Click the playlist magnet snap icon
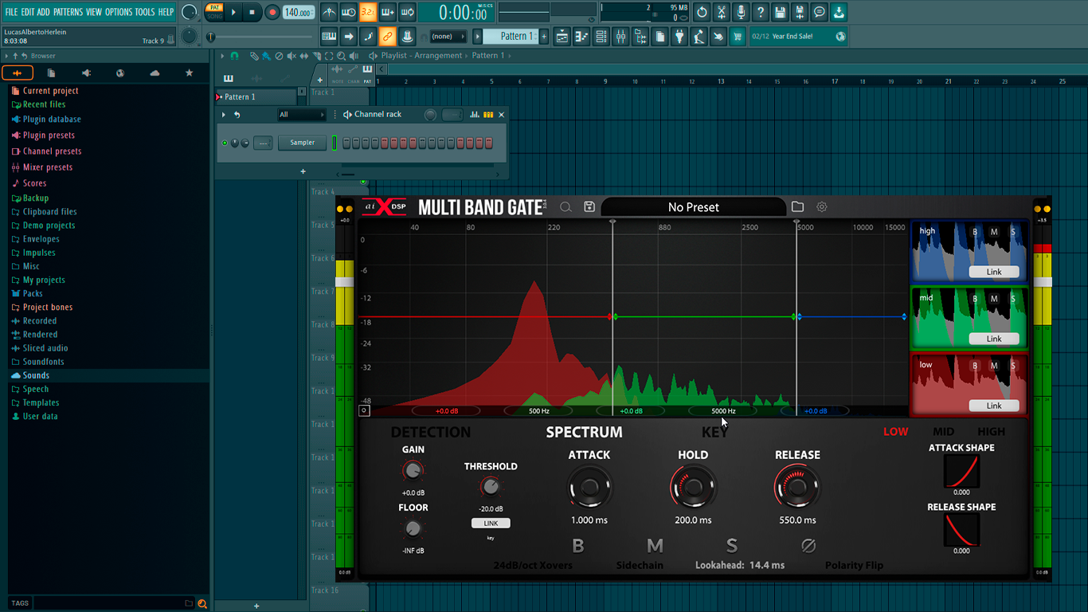The image size is (1088, 612). [x=234, y=56]
